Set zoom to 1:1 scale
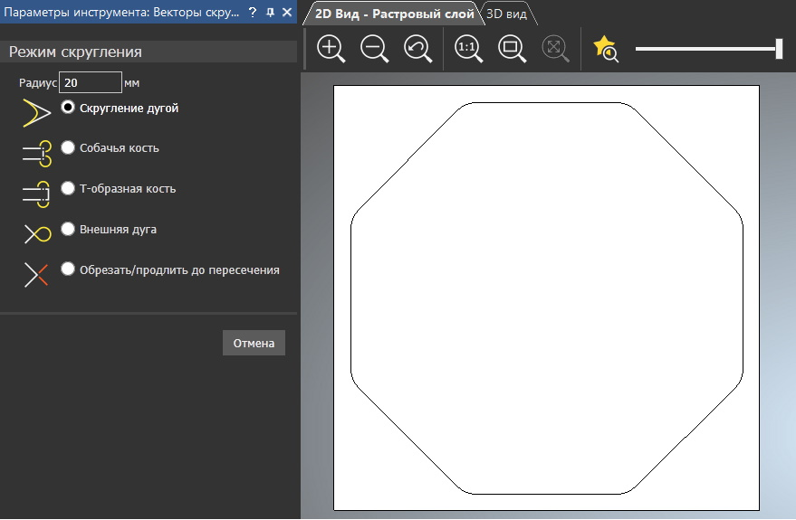 [x=469, y=49]
